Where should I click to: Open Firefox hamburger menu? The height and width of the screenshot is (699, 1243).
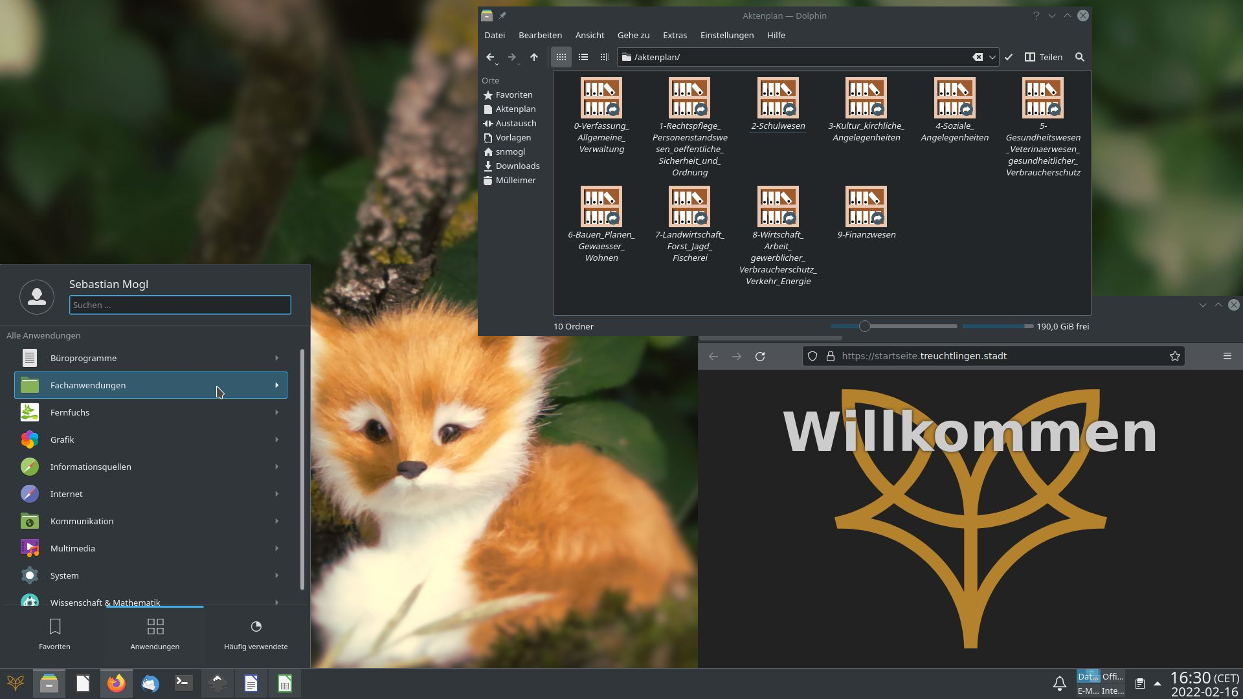[1227, 356]
